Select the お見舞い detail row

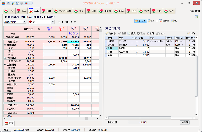[150, 45]
